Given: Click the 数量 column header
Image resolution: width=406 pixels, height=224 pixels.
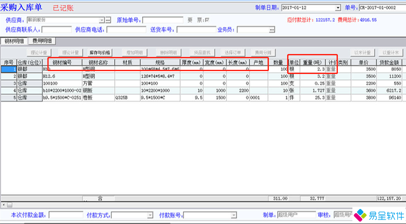Looking at the screenshot, I should tap(278, 62).
